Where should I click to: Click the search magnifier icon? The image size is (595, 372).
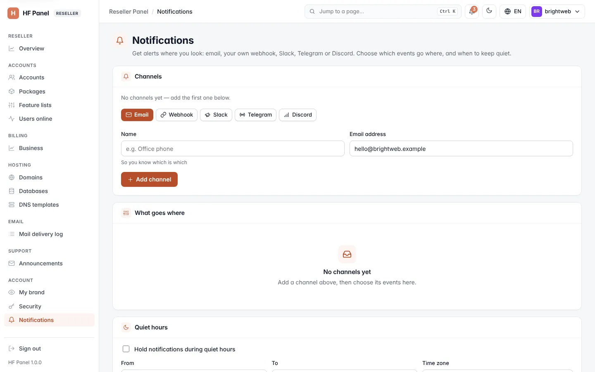312,12
